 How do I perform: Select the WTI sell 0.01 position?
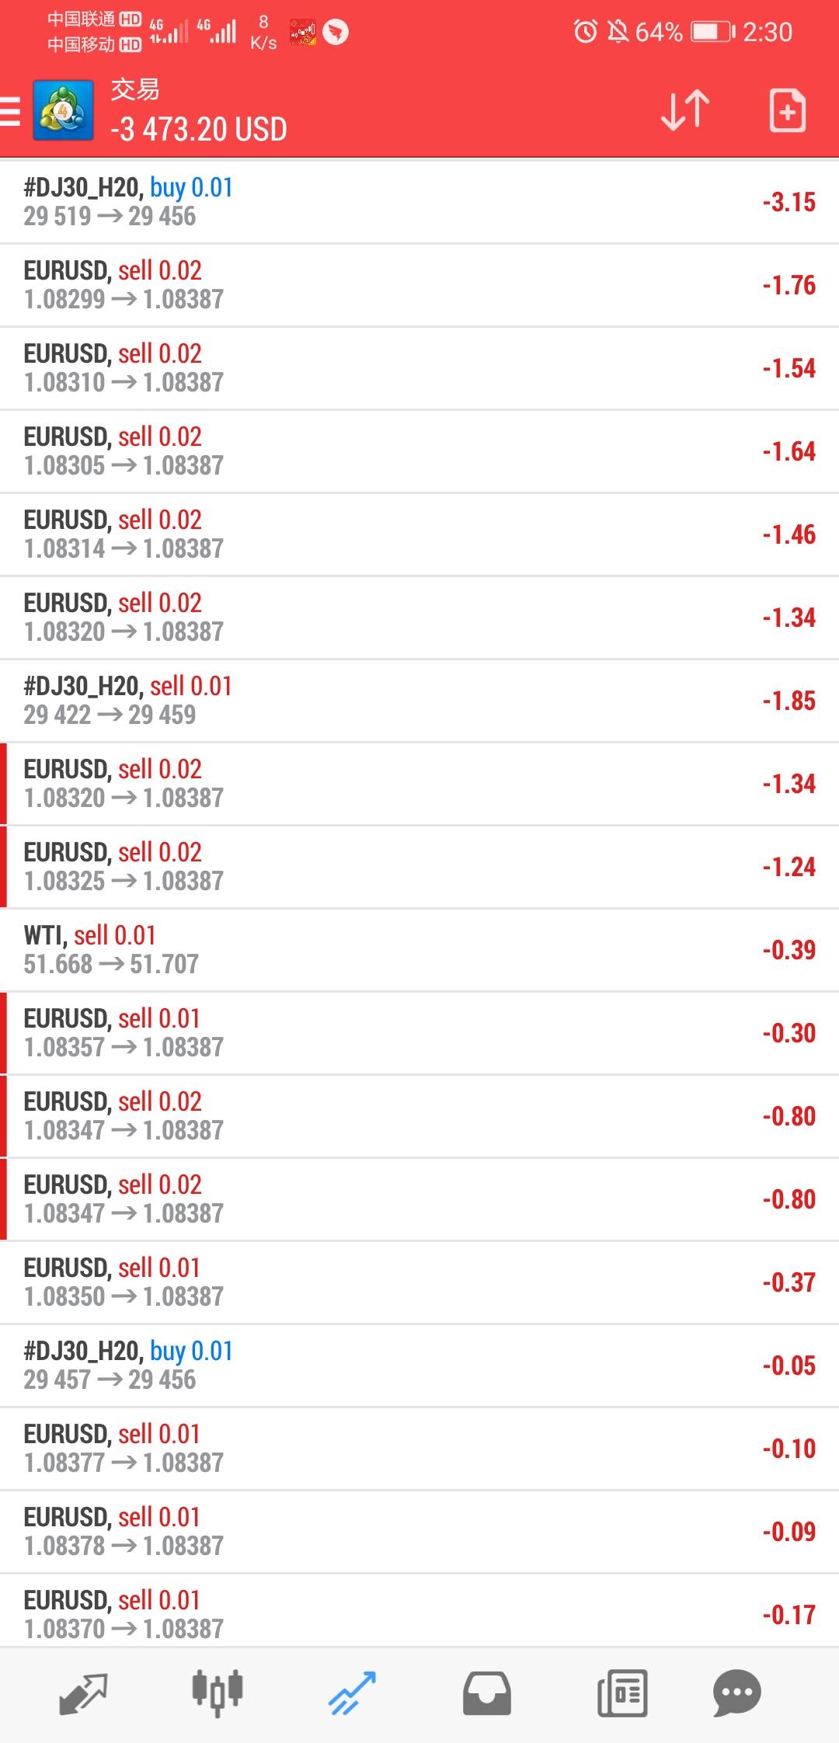pos(419,950)
